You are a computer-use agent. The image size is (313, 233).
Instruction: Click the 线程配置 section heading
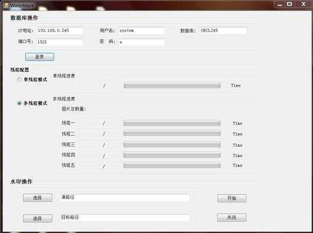coord(20,70)
